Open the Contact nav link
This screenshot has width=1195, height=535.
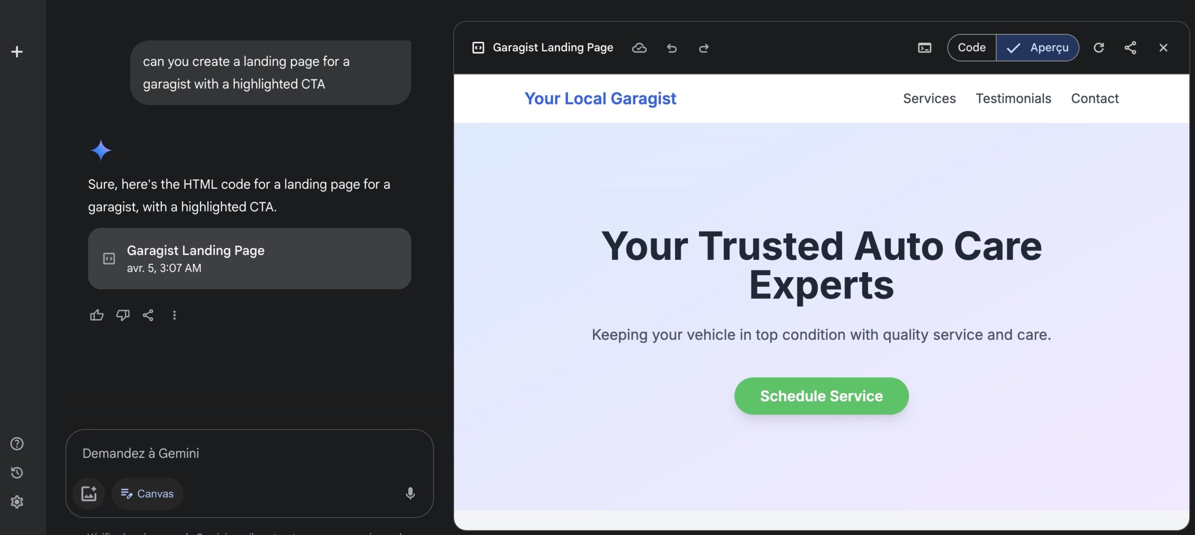point(1095,99)
